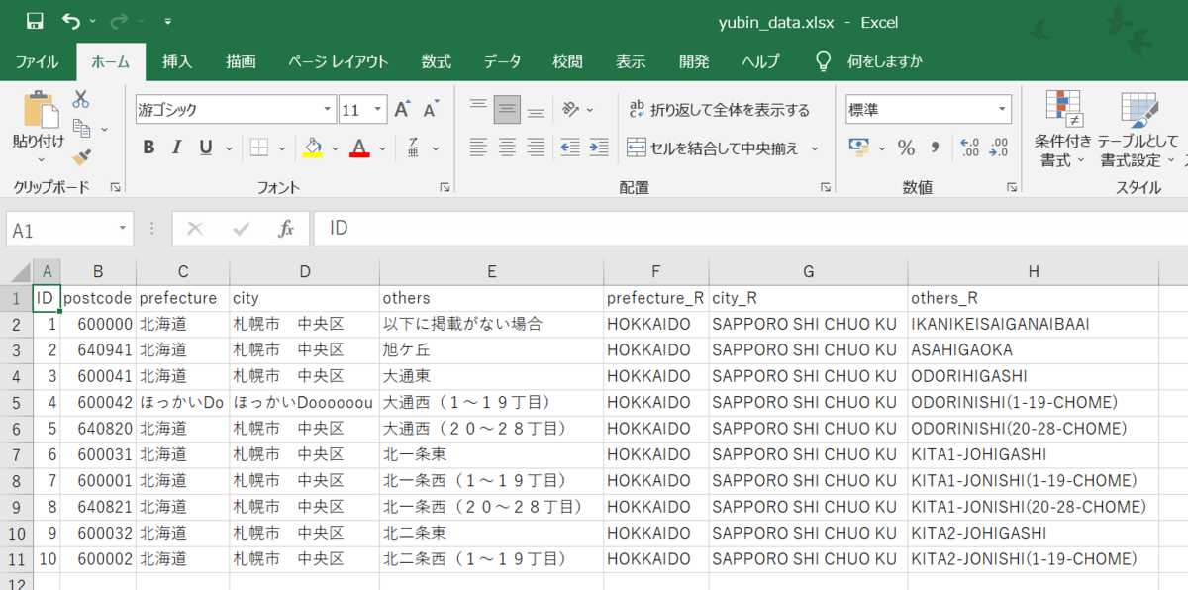Toggle Bold formatting
The image size is (1188, 590).
pos(148,147)
